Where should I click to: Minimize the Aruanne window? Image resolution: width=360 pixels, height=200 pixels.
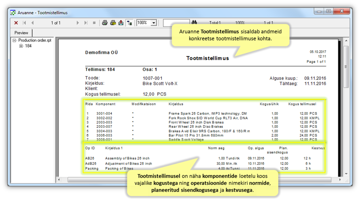point(319,11)
